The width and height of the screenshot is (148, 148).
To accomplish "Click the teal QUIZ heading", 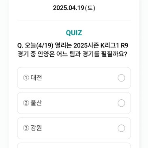I will click(x=74, y=33).
